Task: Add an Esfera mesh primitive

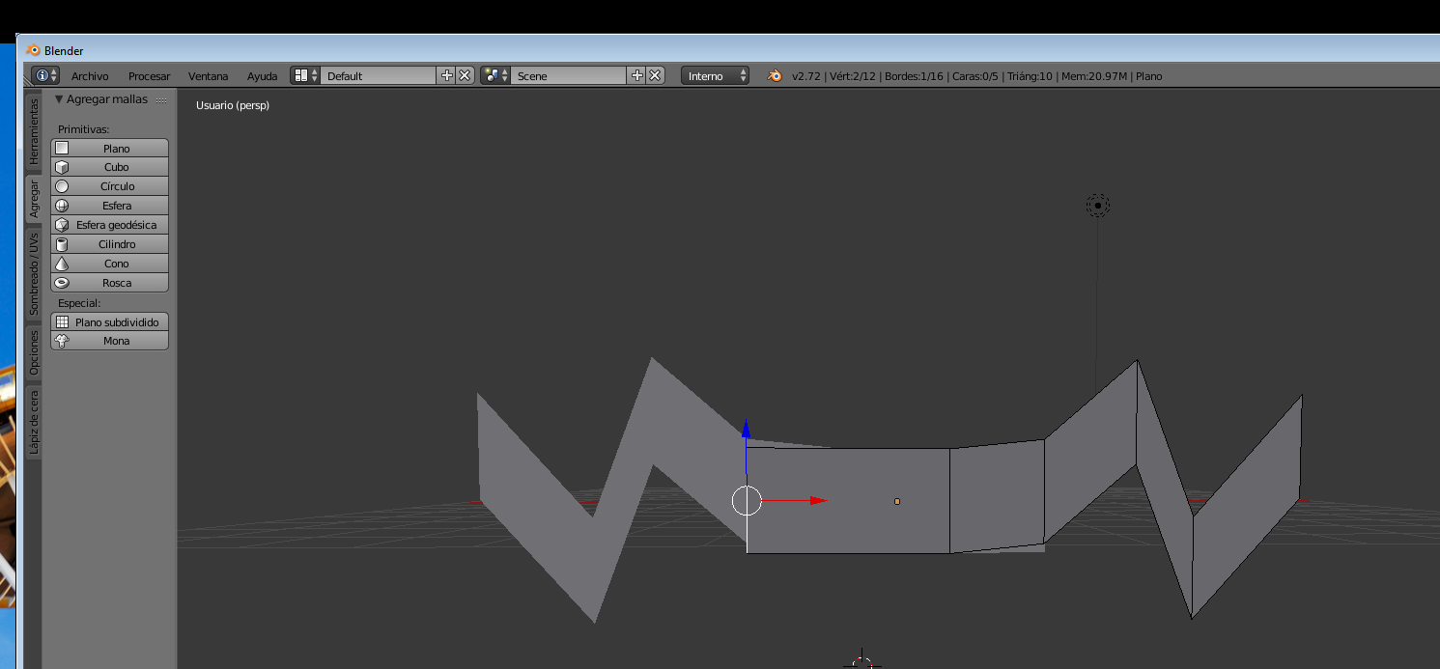Action: 109,206
